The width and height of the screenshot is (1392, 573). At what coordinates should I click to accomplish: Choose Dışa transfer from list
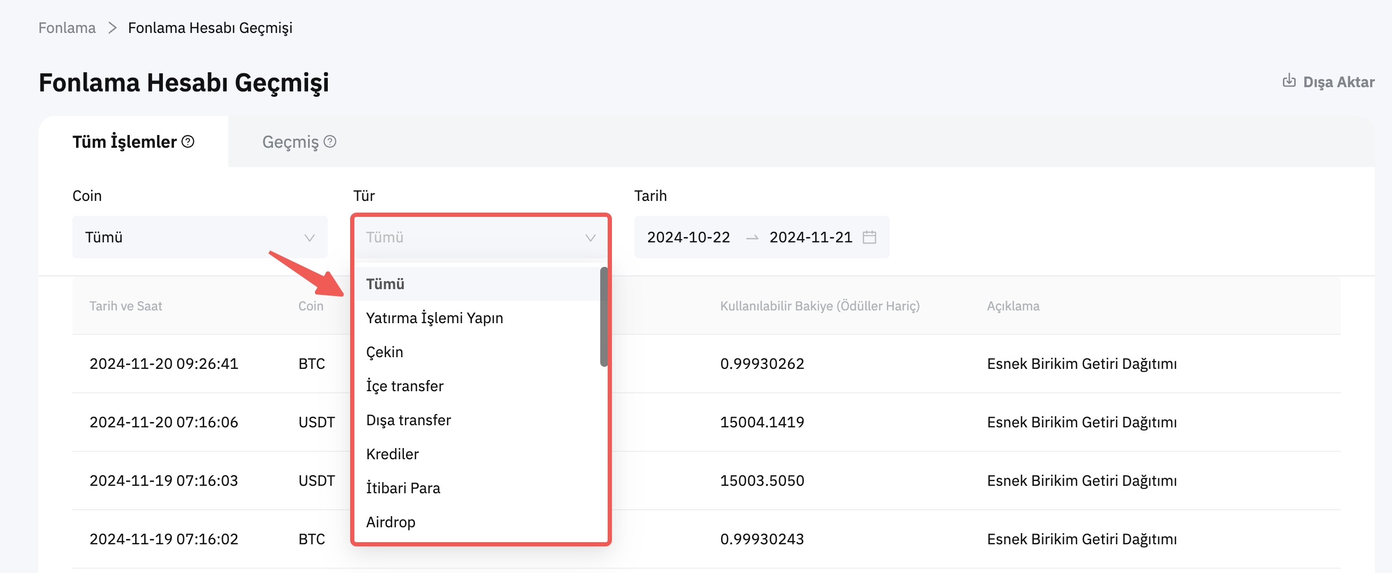pyautogui.click(x=408, y=420)
